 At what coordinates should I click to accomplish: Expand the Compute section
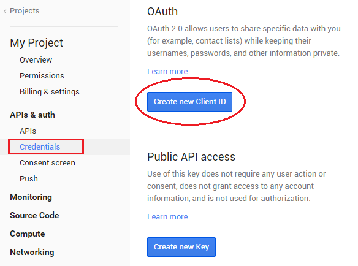click(28, 234)
